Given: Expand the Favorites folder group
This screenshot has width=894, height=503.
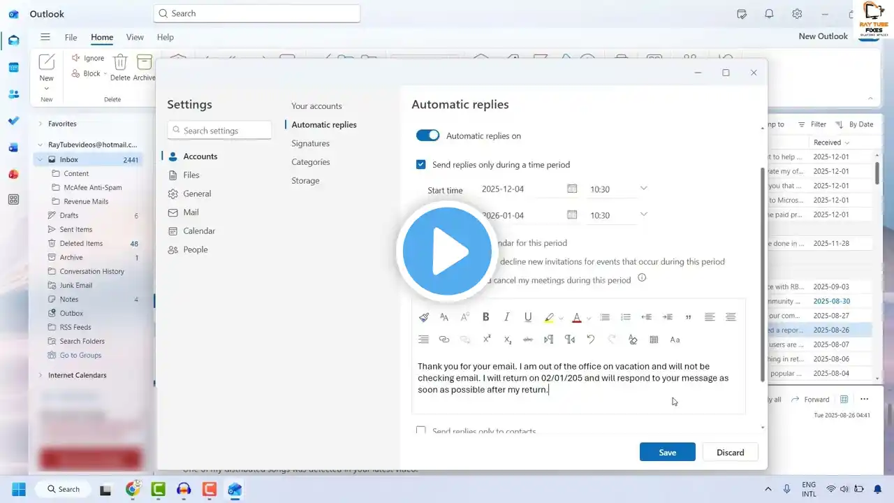Looking at the screenshot, I should click(x=40, y=124).
